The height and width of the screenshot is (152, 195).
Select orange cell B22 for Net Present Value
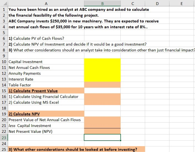click(102, 131)
